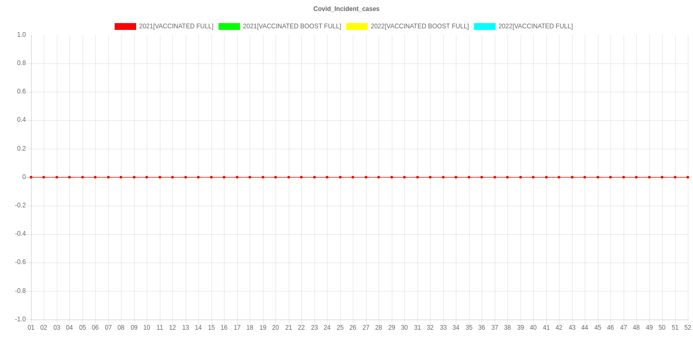
Task: Click the data point for week 40
Action: tap(533, 177)
